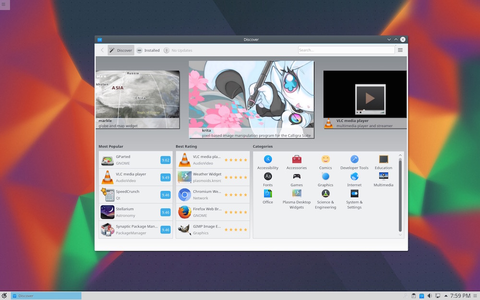Click the volume icon in system tray
Screen dimensions: 480x300
[430, 296]
